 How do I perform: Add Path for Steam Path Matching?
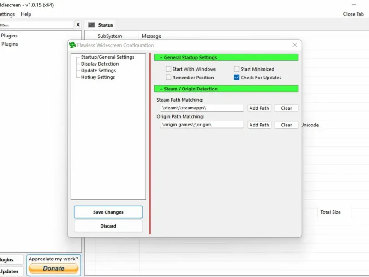tap(259, 108)
